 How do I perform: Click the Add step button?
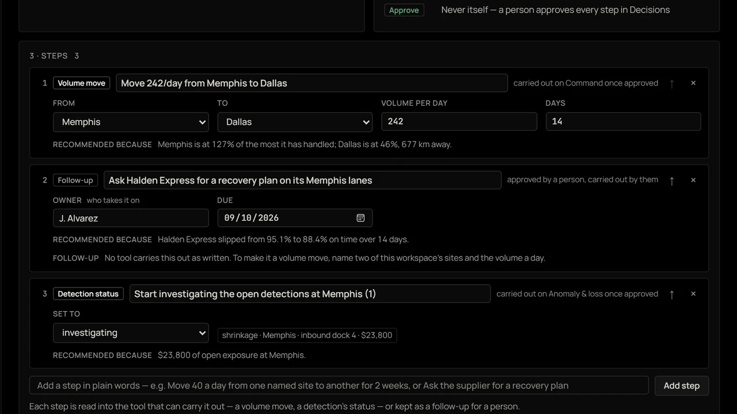pyautogui.click(x=682, y=386)
